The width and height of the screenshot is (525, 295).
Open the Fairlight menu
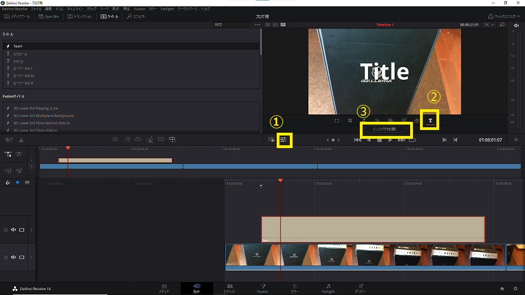tap(167, 9)
